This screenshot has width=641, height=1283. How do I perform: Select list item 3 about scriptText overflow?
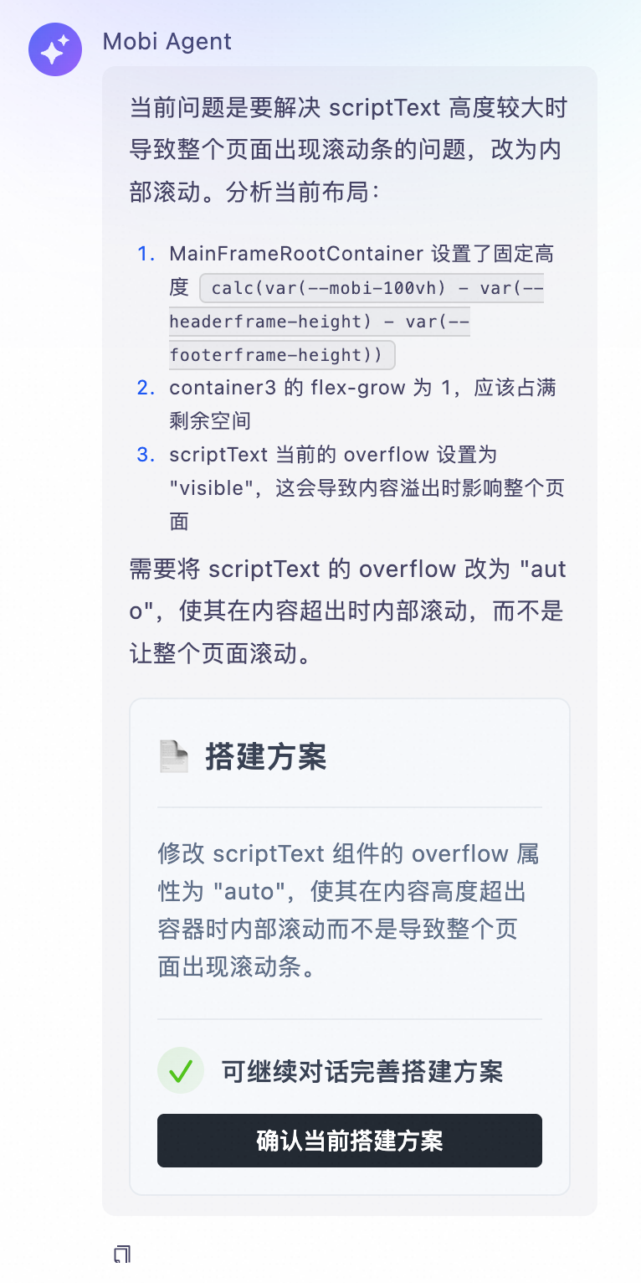pos(366,487)
